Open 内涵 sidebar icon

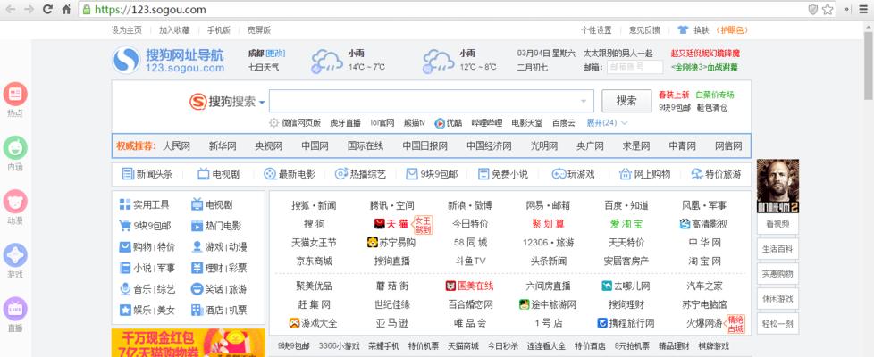coord(15,147)
